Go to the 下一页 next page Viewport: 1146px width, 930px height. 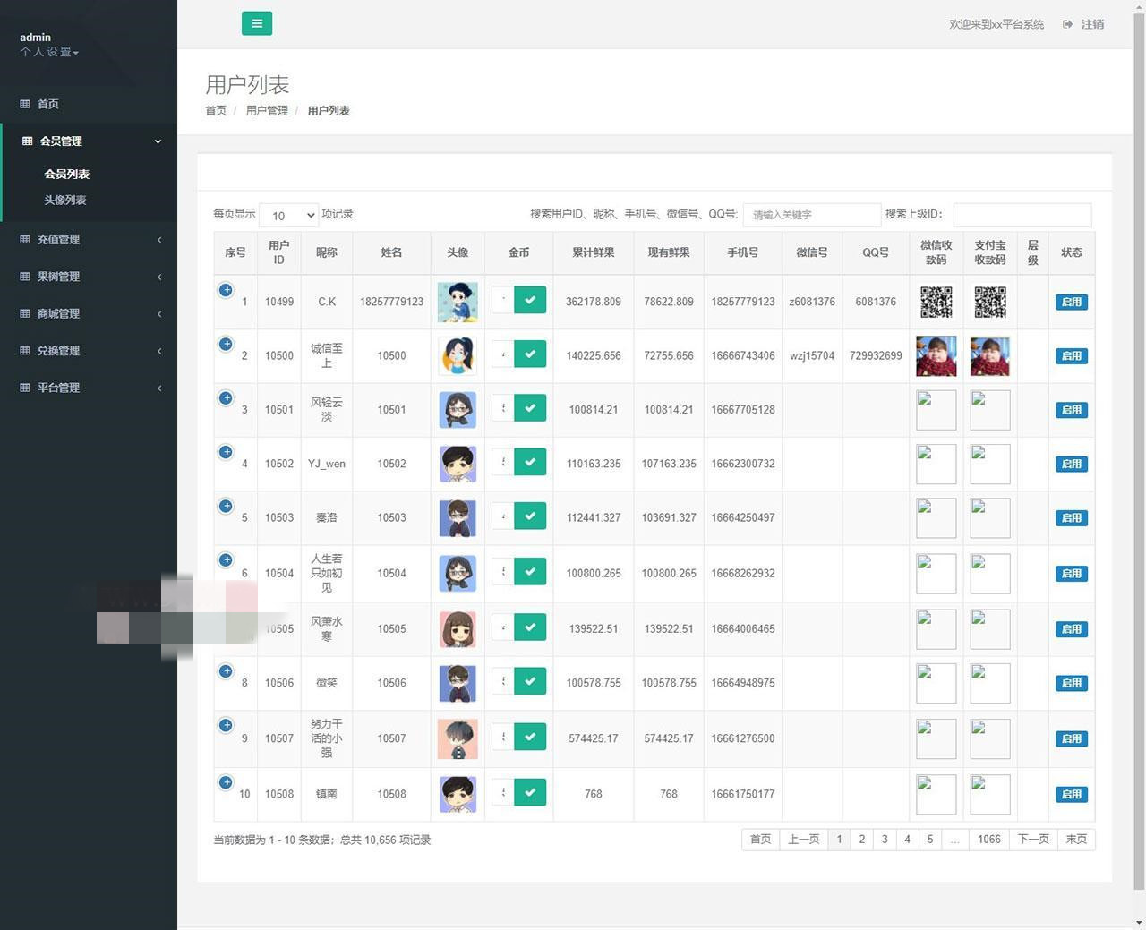coord(1032,840)
